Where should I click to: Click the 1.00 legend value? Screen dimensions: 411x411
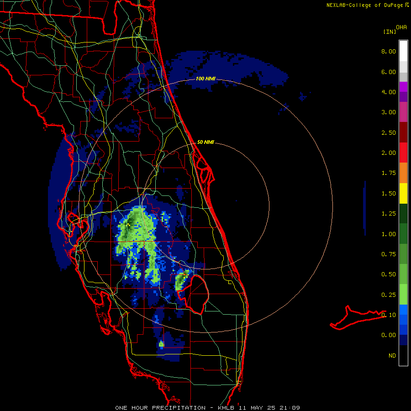pos(389,234)
